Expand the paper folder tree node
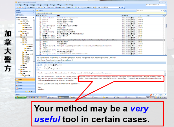This screenshot has width=174, height=127. (x=19, y=32)
